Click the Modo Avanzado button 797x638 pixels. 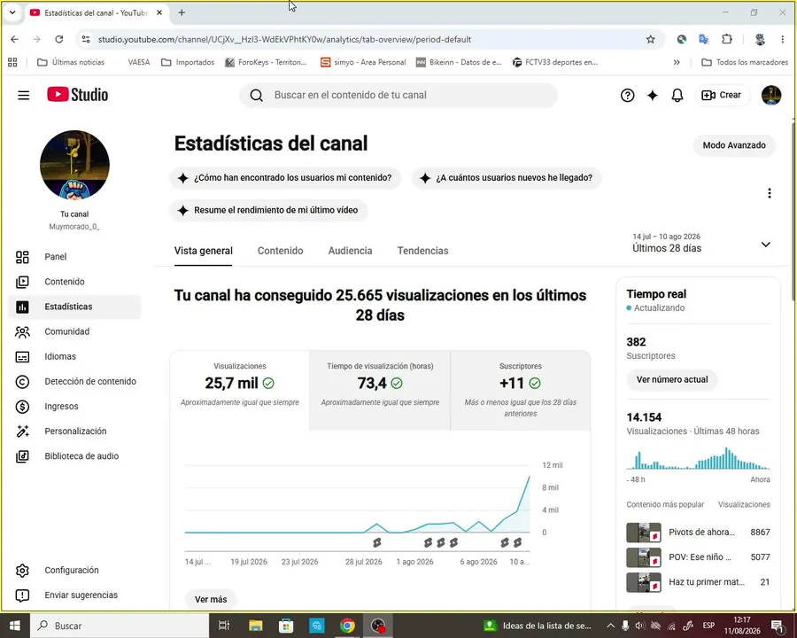734,145
